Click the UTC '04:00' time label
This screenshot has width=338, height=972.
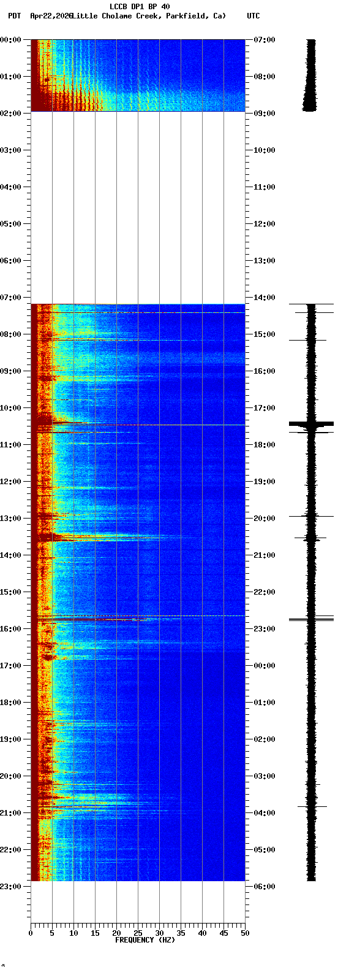coord(265,813)
